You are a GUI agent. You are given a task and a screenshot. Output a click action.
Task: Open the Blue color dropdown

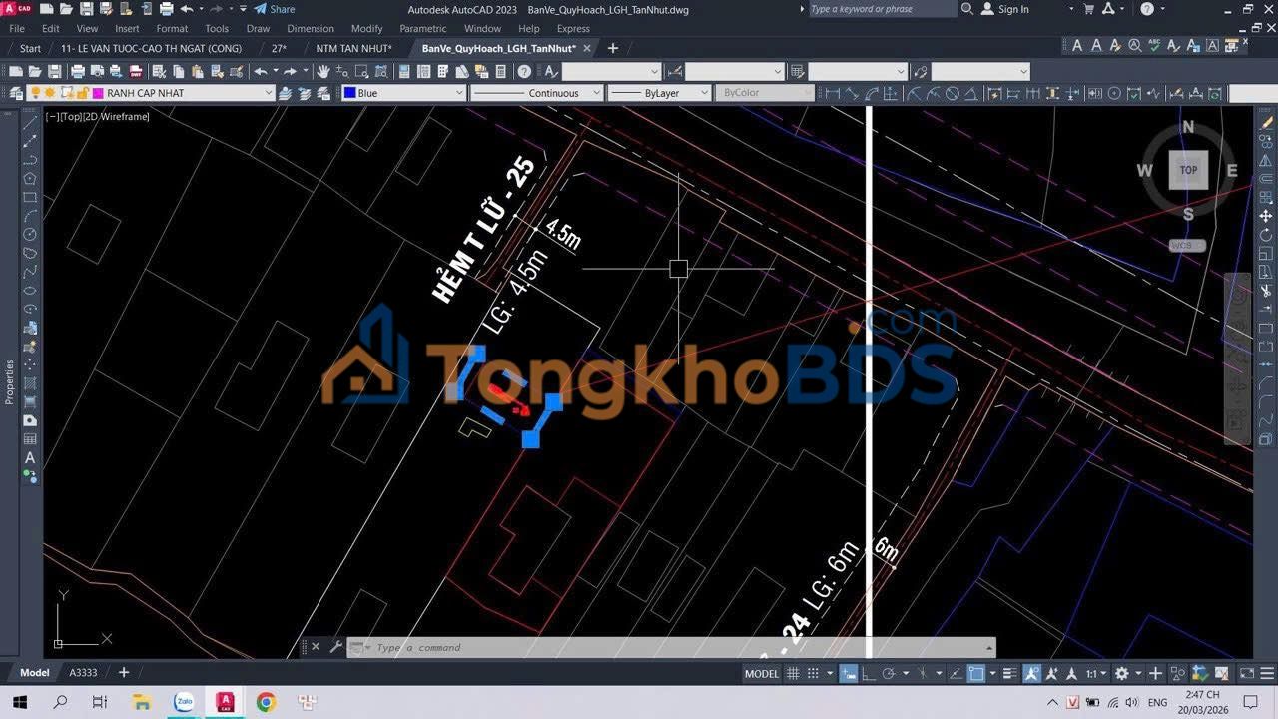point(457,92)
